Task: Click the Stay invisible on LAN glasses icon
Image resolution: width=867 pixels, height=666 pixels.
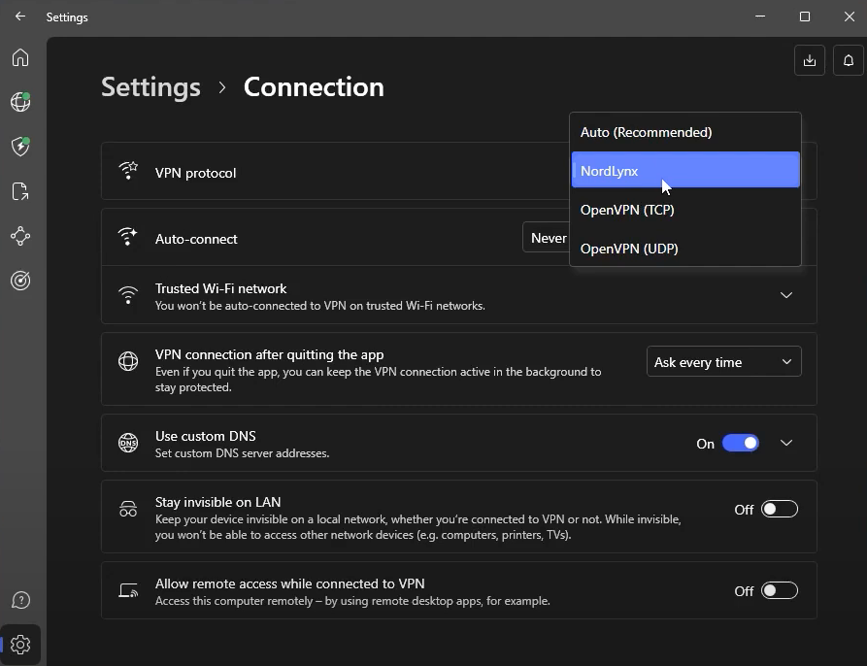Action: (x=128, y=509)
